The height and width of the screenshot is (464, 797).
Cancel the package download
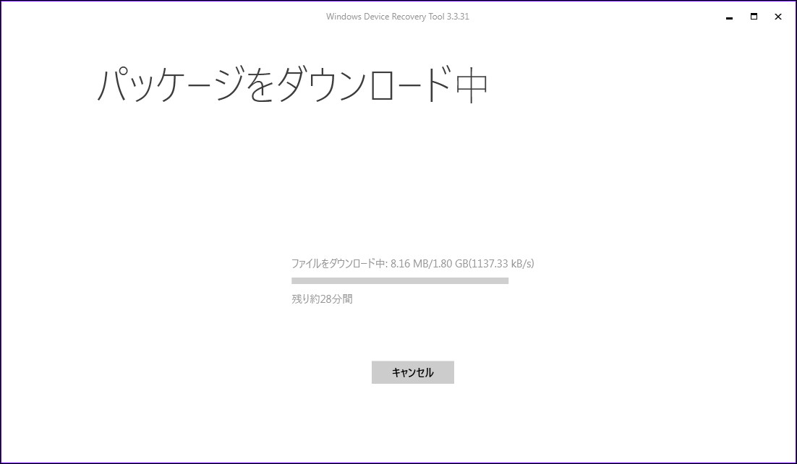point(412,371)
